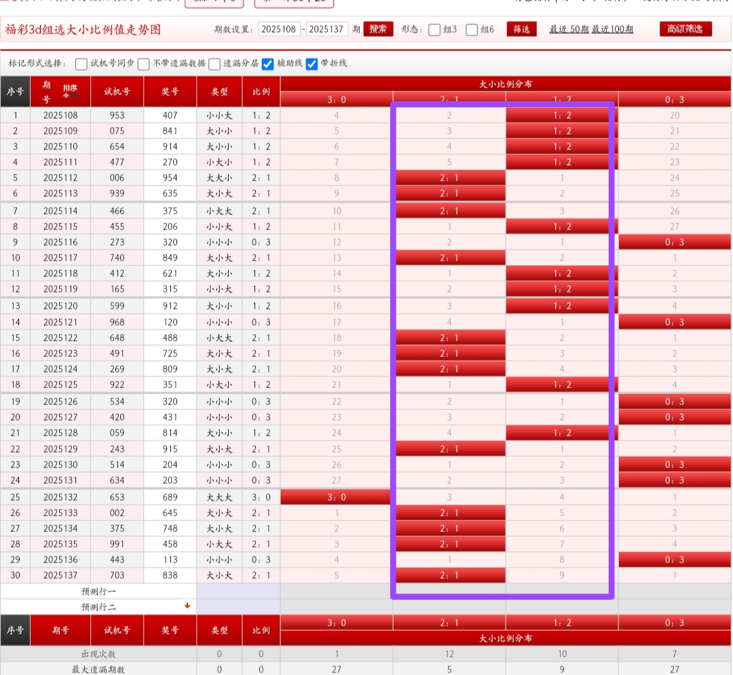Viewport: 733px width, 675px height.
Task: Click the highlighted 2:1 cell in row 2025137
Action: tap(450, 575)
